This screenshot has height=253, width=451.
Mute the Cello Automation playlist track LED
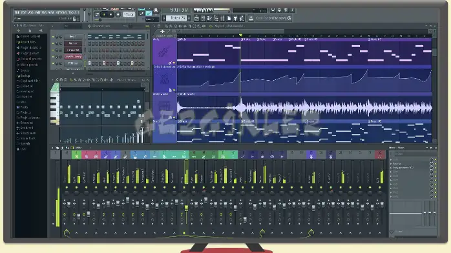point(174,90)
